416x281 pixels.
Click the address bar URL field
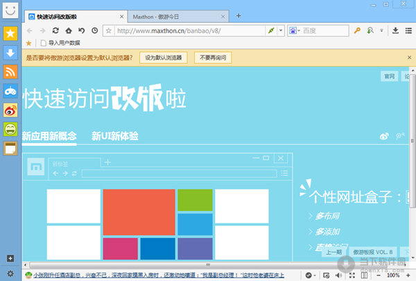[190, 31]
